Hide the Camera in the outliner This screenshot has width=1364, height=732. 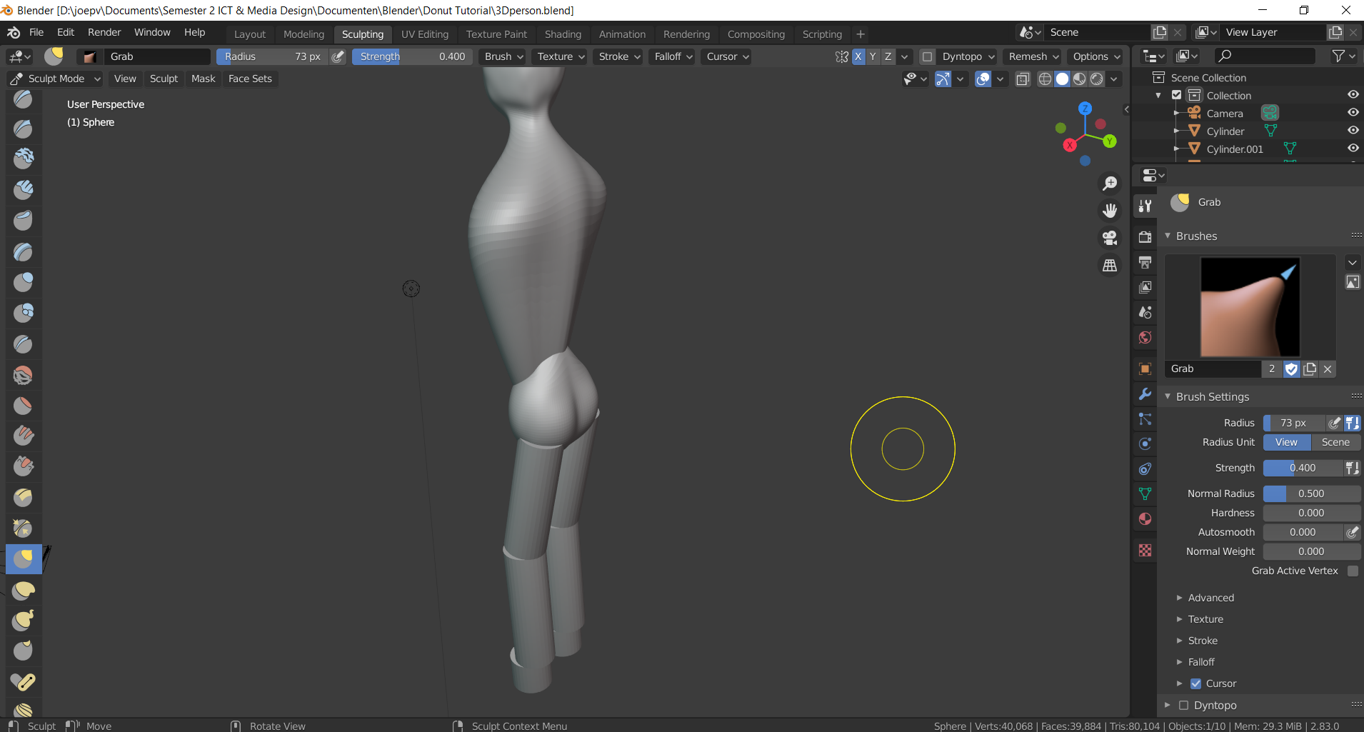pos(1353,113)
